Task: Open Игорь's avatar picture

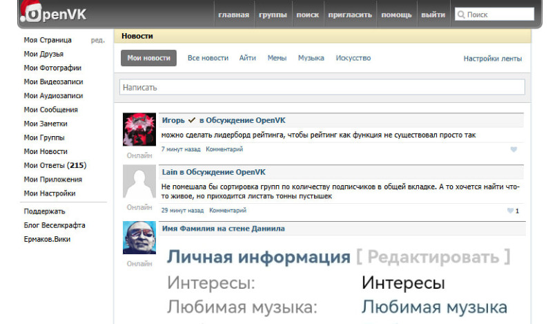Action: [139, 129]
